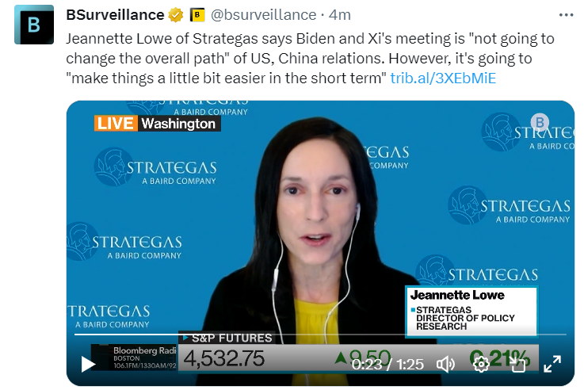The width and height of the screenshot is (584, 390).
Task: Toggle picture-in-picture mode for the video
Action: (517, 365)
